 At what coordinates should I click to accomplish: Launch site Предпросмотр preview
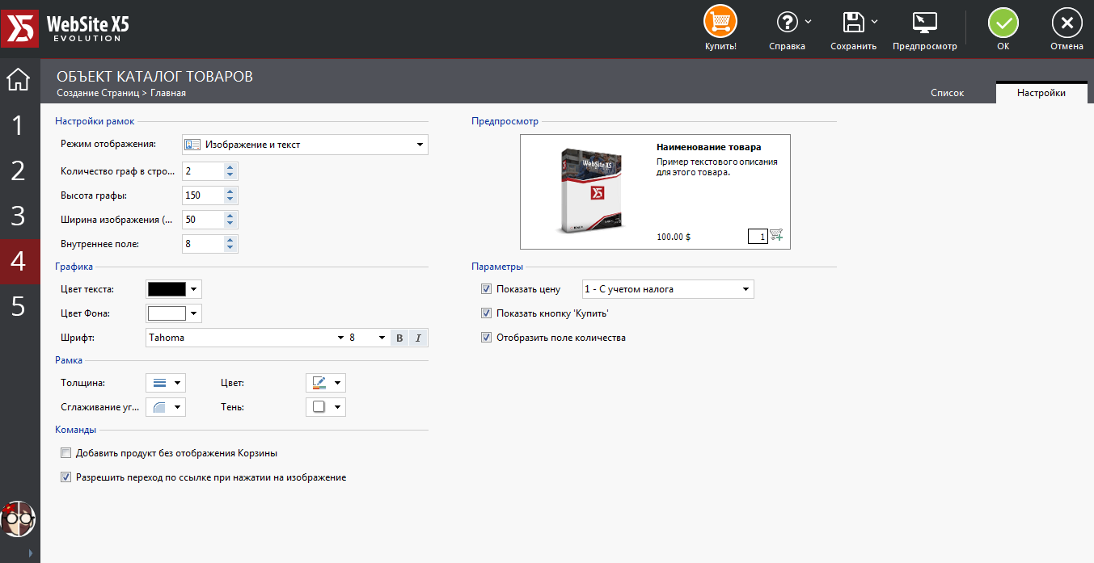click(924, 22)
